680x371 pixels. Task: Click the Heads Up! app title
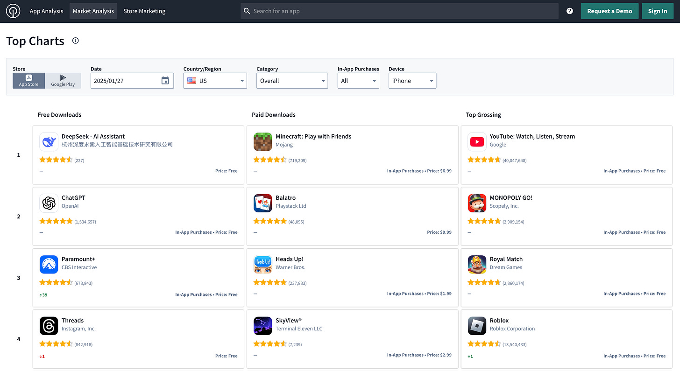click(290, 259)
